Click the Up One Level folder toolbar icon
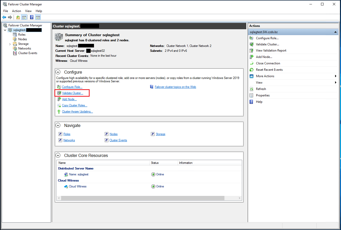The height and width of the screenshot is (230, 341). pyautogui.click(x=18, y=17)
